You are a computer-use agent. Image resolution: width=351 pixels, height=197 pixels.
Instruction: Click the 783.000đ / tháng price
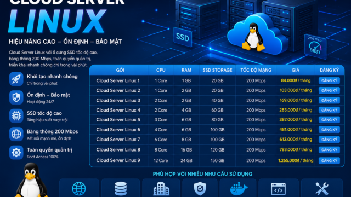pyautogui.click(x=296, y=149)
